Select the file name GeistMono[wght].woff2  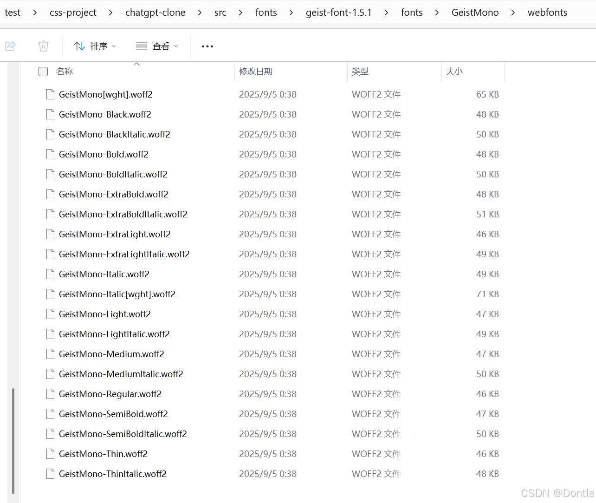pos(106,94)
